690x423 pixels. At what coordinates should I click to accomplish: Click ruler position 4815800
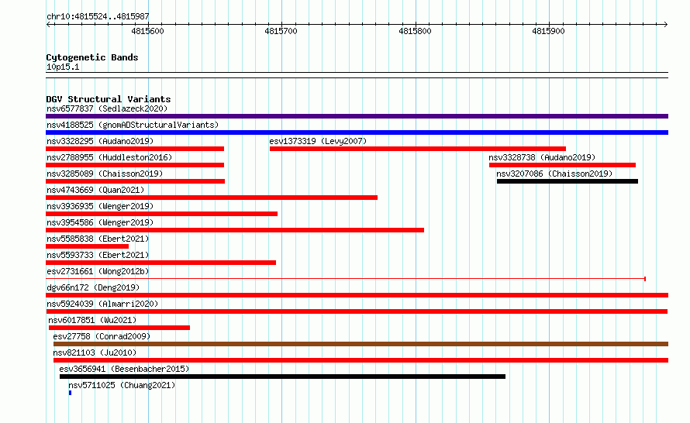[x=415, y=31]
